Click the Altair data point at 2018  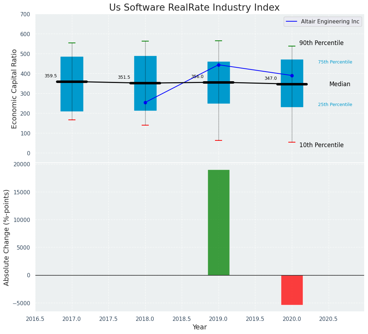[145, 102]
